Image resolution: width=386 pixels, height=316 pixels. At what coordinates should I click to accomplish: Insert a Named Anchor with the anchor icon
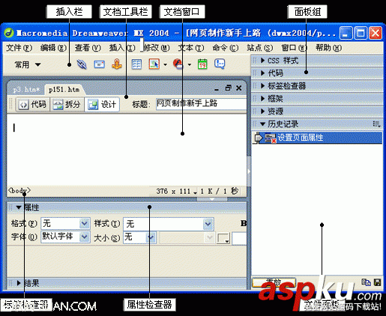[x=117, y=64]
